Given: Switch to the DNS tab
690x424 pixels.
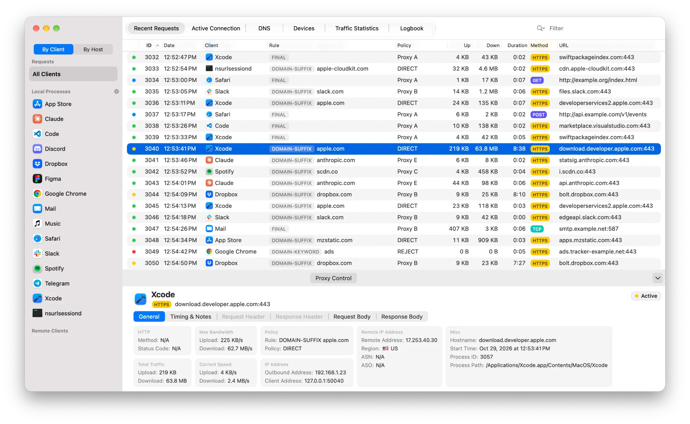Looking at the screenshot, I should pyautogui.click(x=264, y=28).
